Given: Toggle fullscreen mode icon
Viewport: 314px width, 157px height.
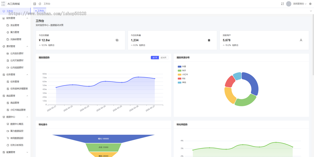Looking at the screenshot, I should click(282, 4).
